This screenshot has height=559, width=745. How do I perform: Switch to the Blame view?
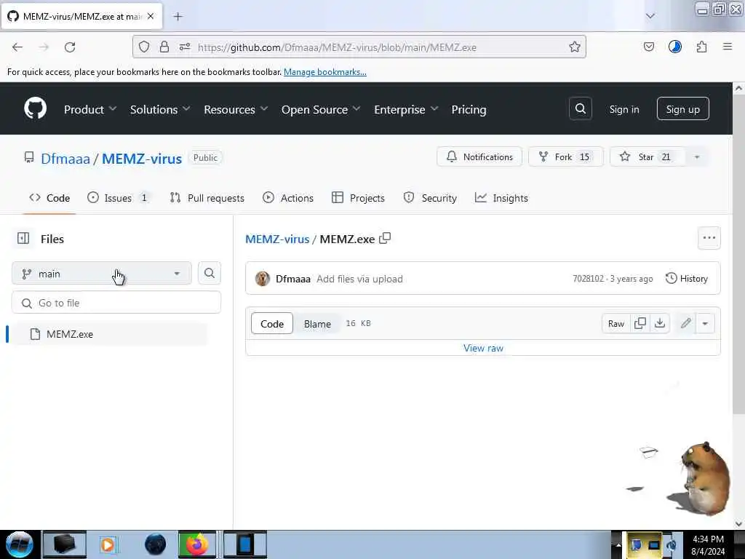(317, 324)
